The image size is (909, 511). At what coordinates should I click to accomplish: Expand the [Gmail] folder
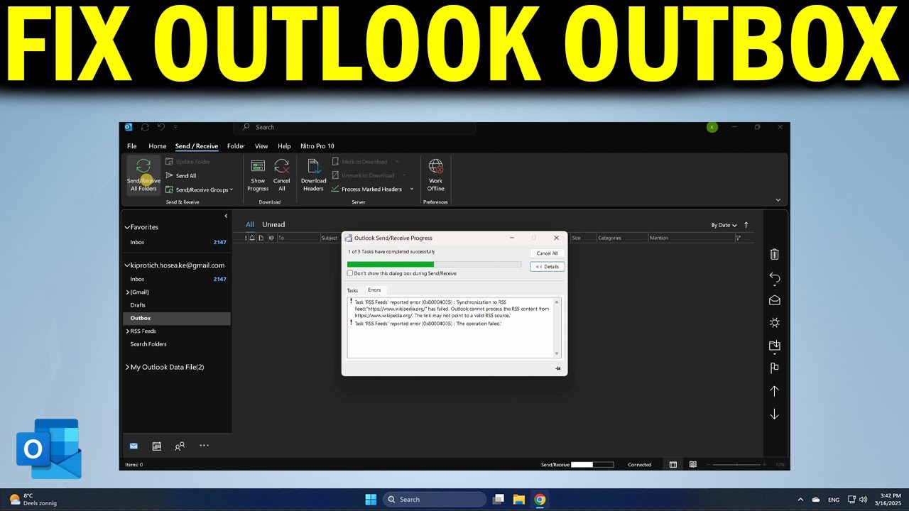pyautogui.click(x=128, y=292)
